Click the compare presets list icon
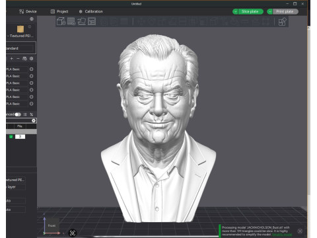 (25, 114)
